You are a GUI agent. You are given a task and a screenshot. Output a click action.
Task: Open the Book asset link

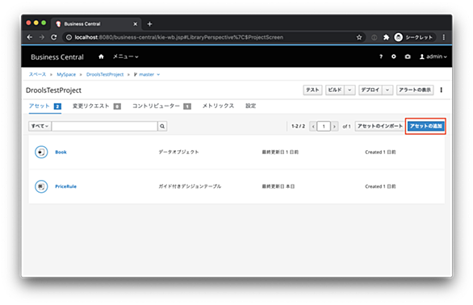[61, 152]
